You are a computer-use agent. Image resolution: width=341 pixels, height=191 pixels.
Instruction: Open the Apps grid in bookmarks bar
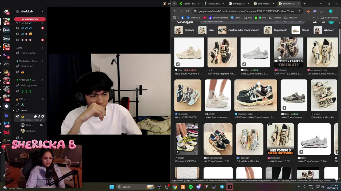(x=174, y=18)
